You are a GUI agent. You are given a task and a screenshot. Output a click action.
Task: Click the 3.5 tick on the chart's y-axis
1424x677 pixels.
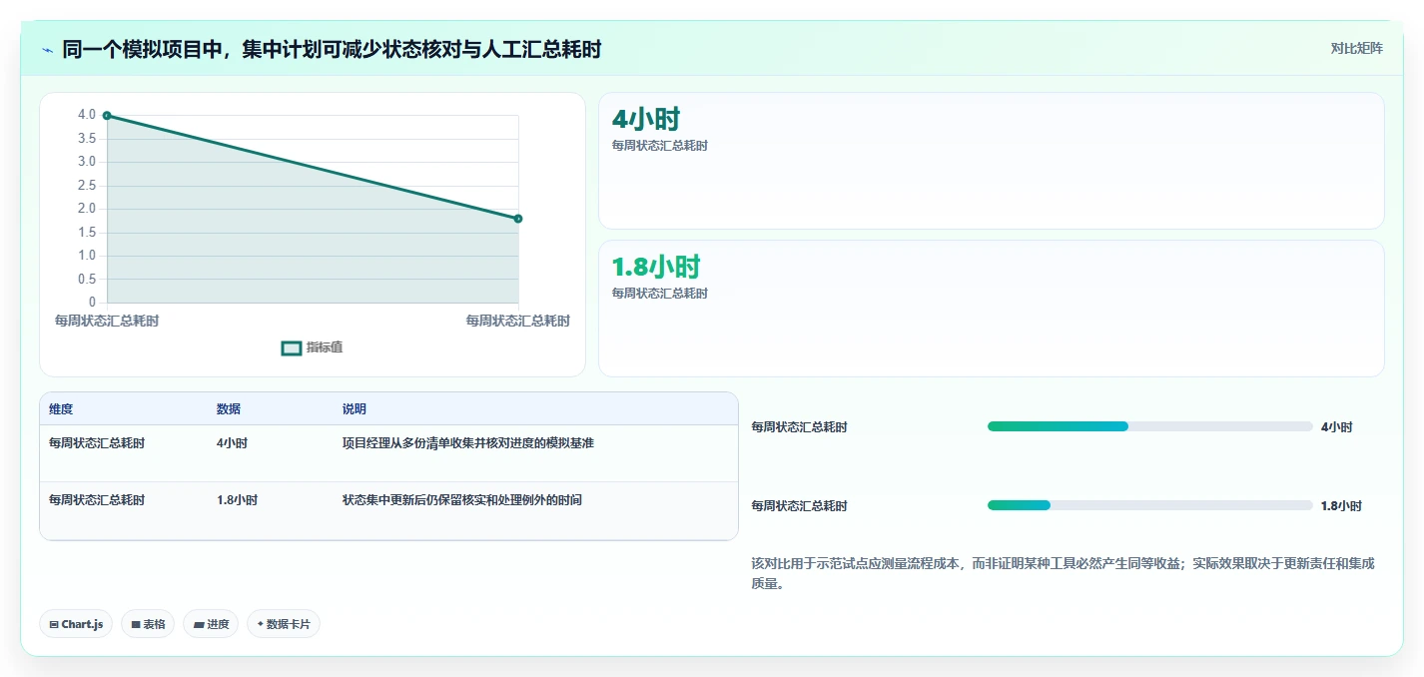pyautogui.click(x=87, y=139)
